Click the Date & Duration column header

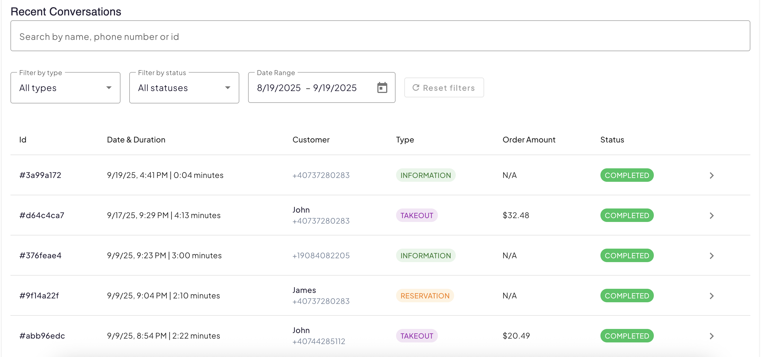pyautogui.click(x=136, y=140)
